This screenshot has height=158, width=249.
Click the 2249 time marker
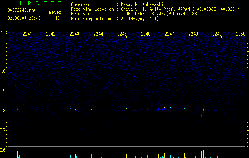[217, 34]
